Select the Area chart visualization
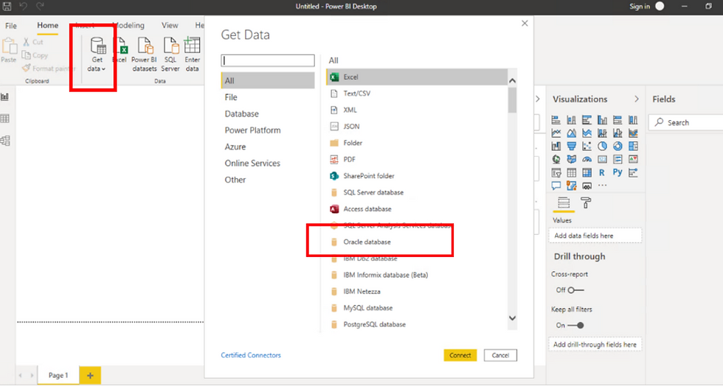 coord(571,133)
